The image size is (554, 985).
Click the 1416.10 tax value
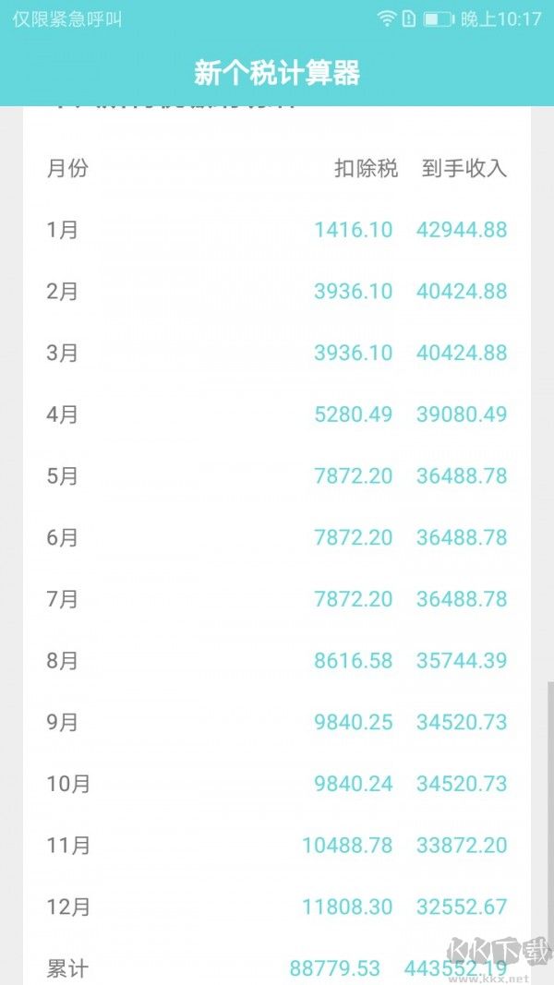[x=353, y=230]
